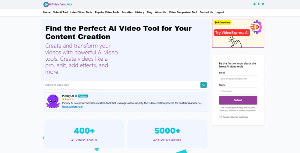
Task: Click the star rating under Pictory AI
Action: [68, 99]
